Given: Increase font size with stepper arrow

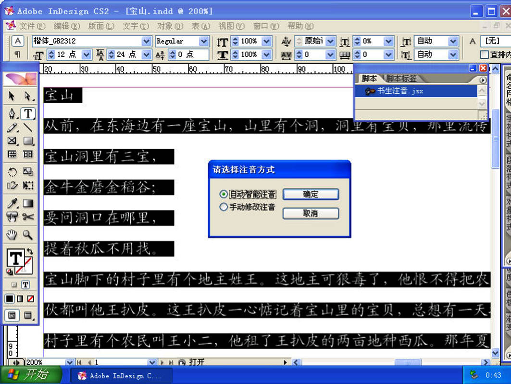Looking at the screenshot, I should click(x=51, y=52).
